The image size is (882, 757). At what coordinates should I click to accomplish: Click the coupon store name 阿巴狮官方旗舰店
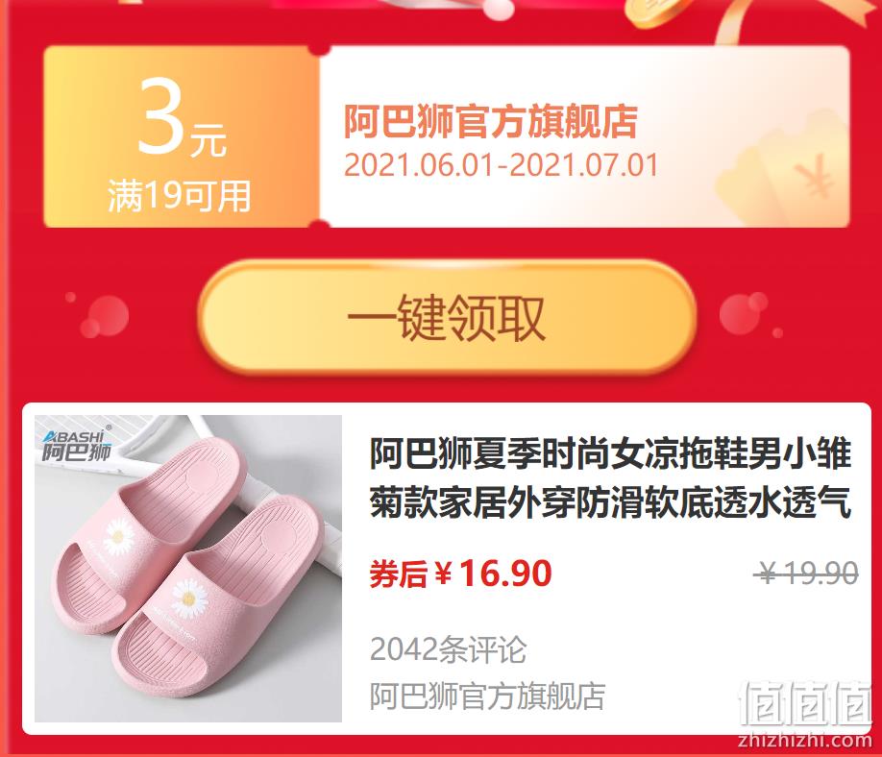(x=491, y=121)
